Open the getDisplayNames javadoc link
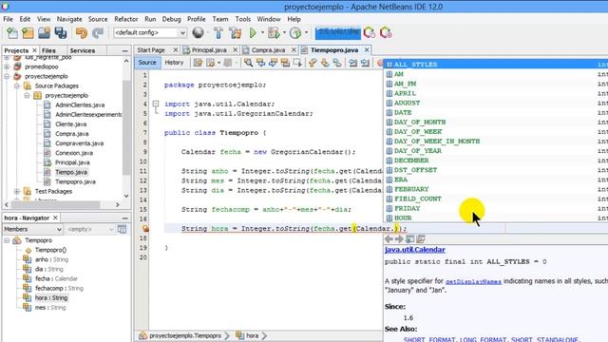 [473, 281]
